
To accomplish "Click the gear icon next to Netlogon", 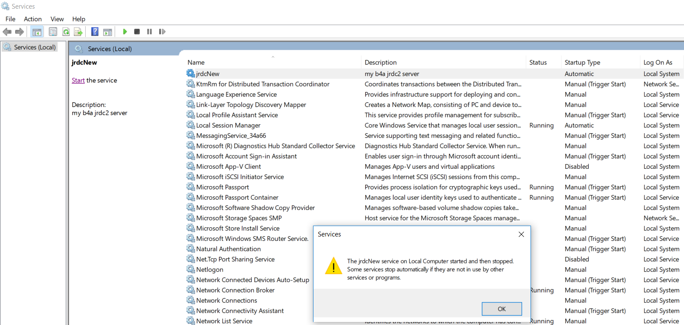I will tap(190, 269).
